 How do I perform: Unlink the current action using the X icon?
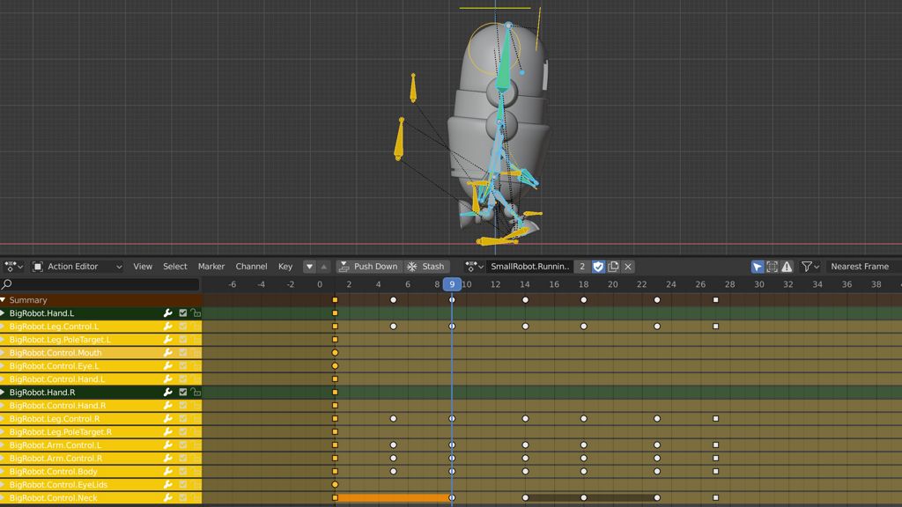tap(627, 267)
